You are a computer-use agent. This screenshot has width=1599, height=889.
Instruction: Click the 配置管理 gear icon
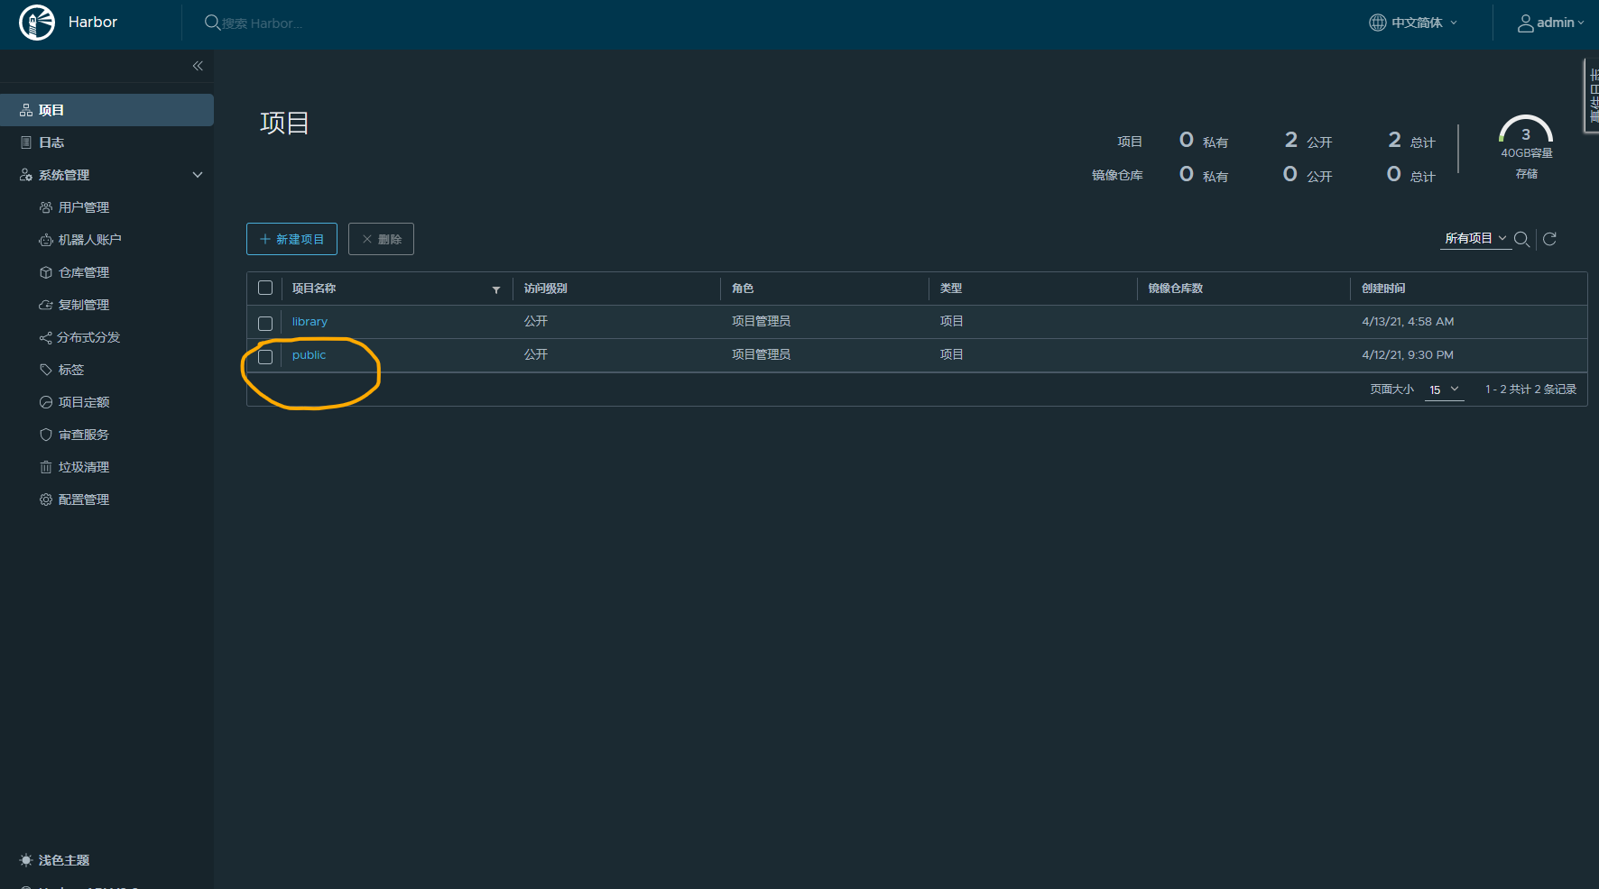click(x=46, y=499)
